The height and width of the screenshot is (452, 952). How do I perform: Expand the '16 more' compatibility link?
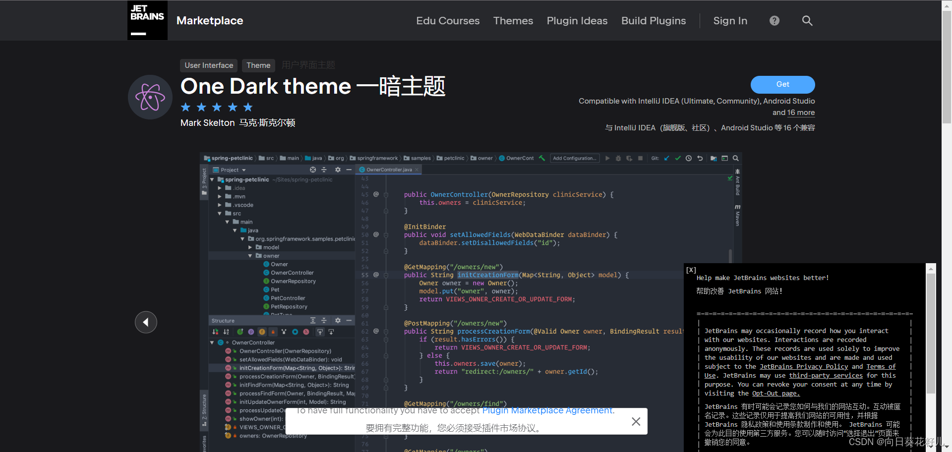(x=801, y=113)
